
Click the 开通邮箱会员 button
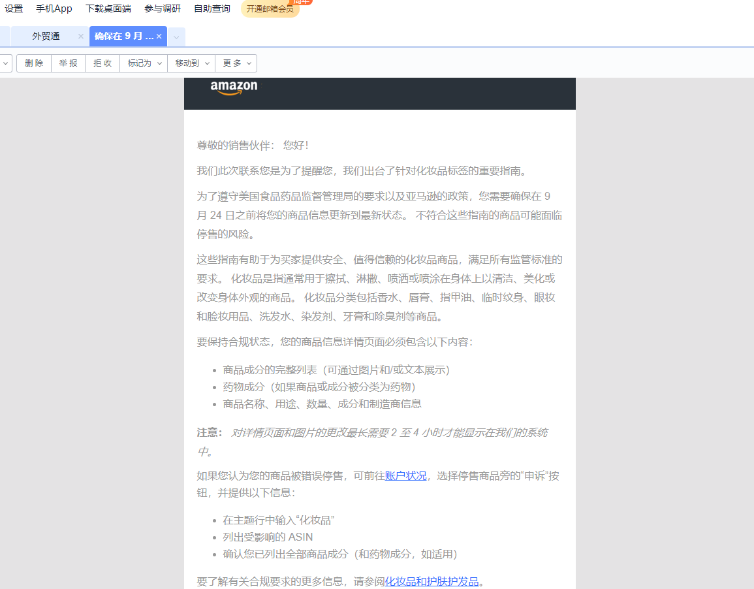[x=270, y=8]
